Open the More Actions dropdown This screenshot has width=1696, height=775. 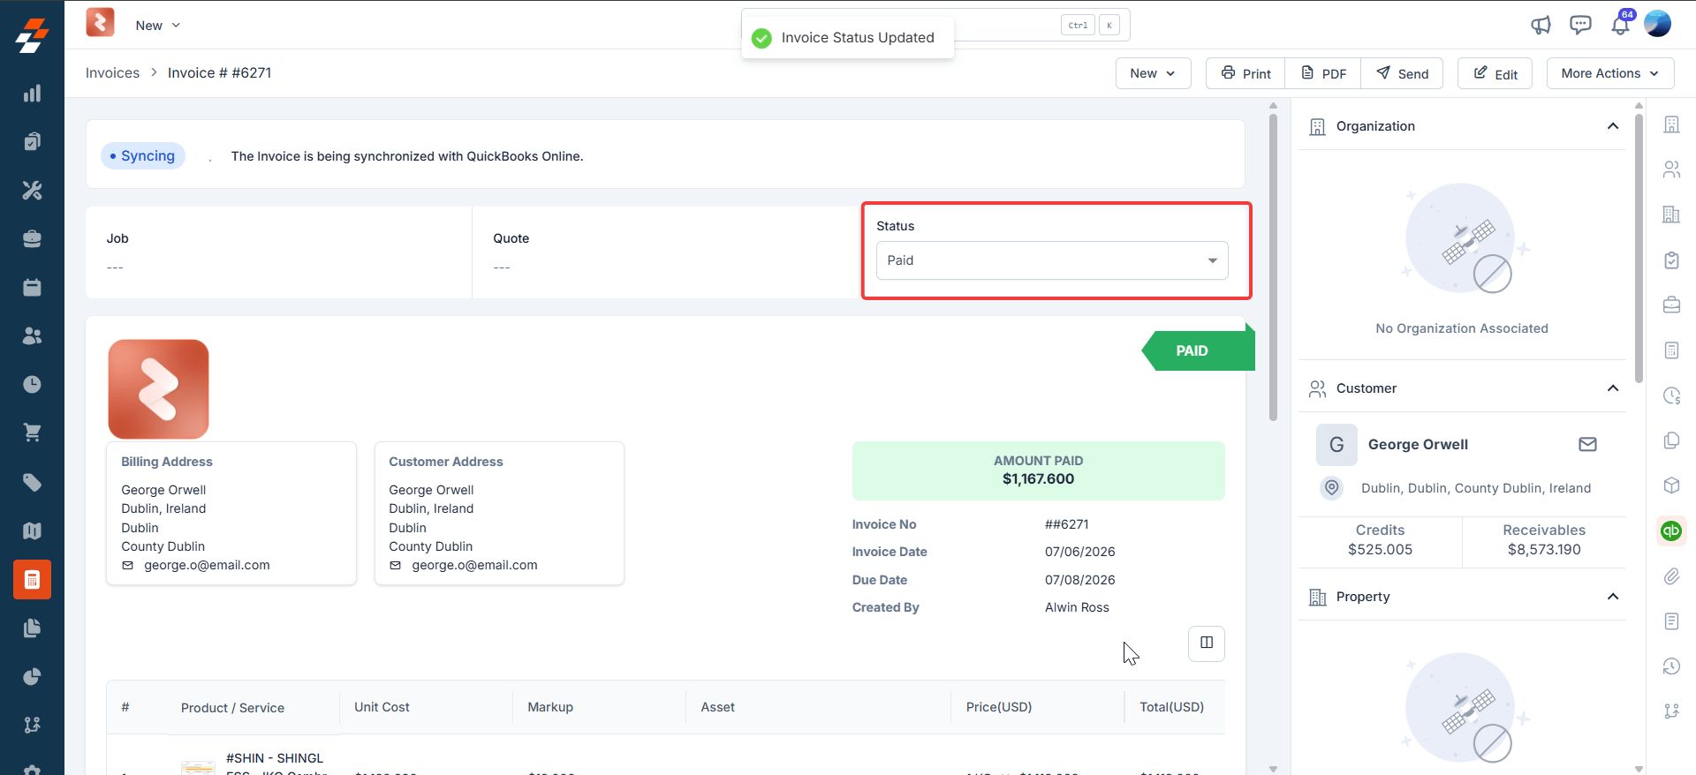point(1609,73)
